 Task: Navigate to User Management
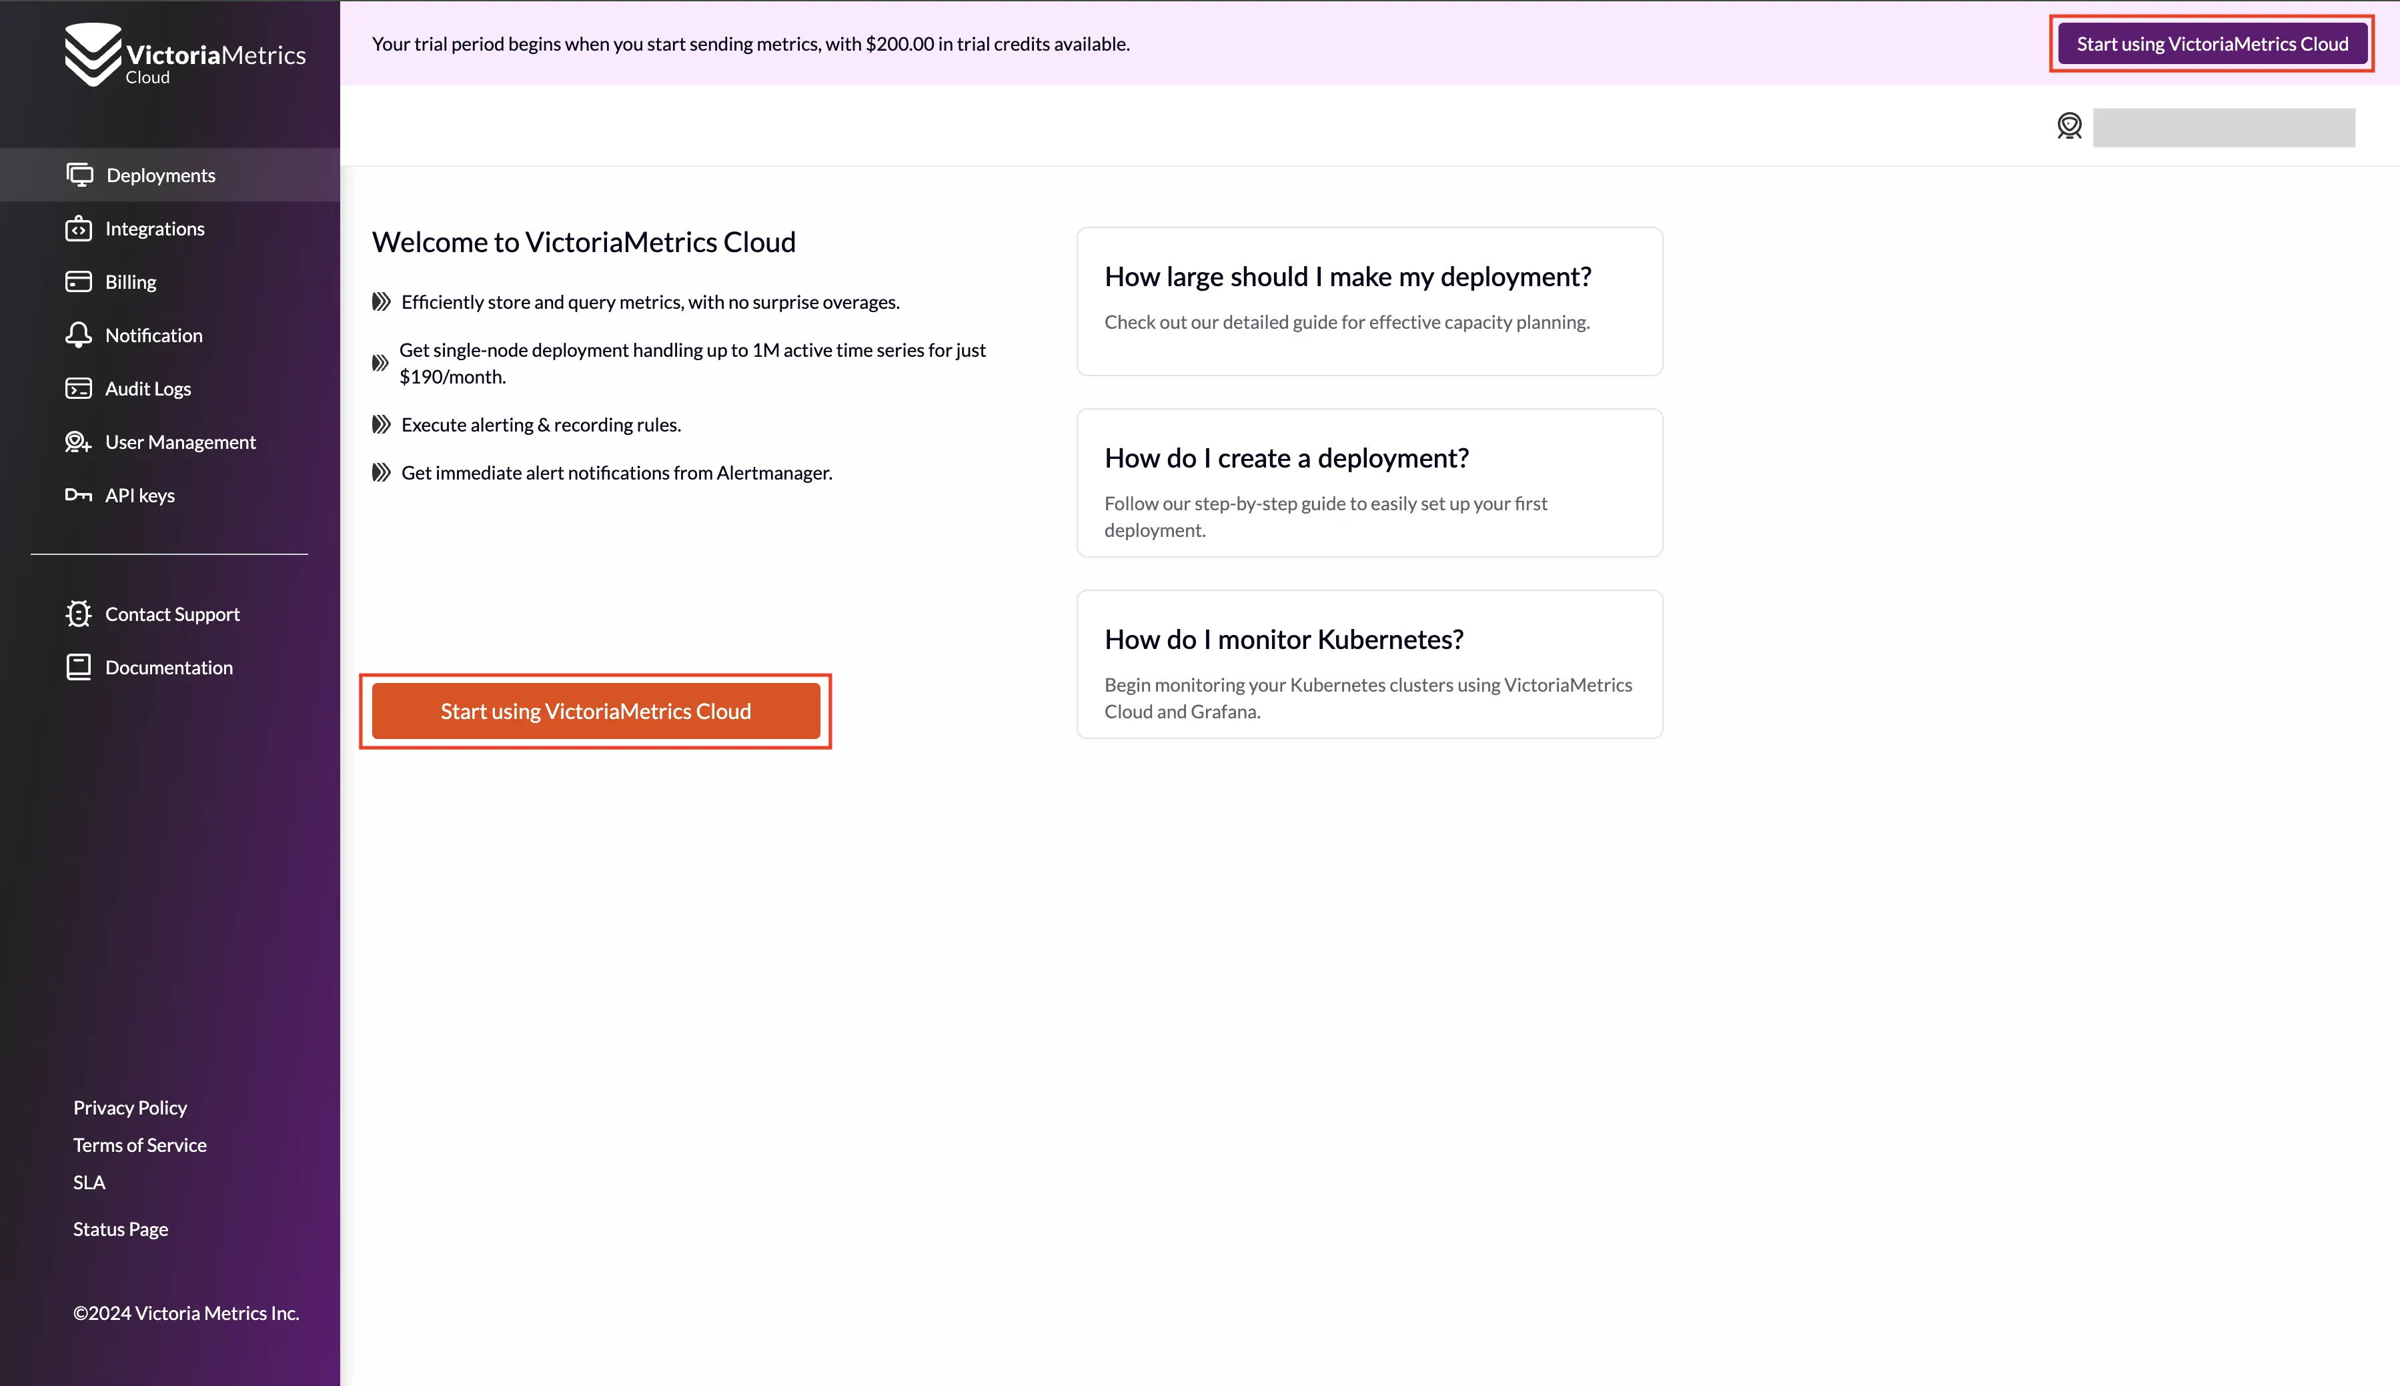(x=169, y=442)
